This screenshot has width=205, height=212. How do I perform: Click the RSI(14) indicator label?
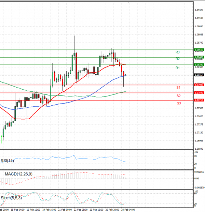coord(7,161)
